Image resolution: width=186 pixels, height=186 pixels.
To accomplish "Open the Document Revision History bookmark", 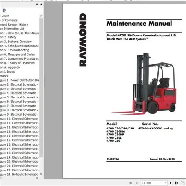I will pos(14,24).
